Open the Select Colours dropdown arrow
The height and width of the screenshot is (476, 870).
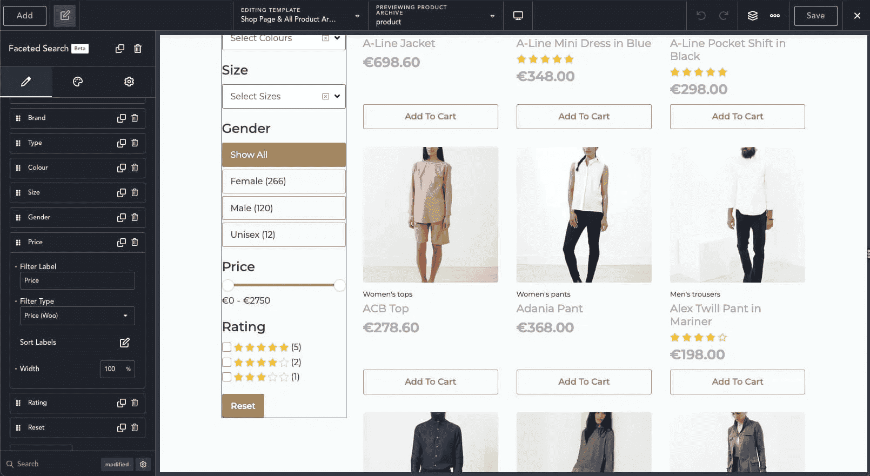coord(337,38)
